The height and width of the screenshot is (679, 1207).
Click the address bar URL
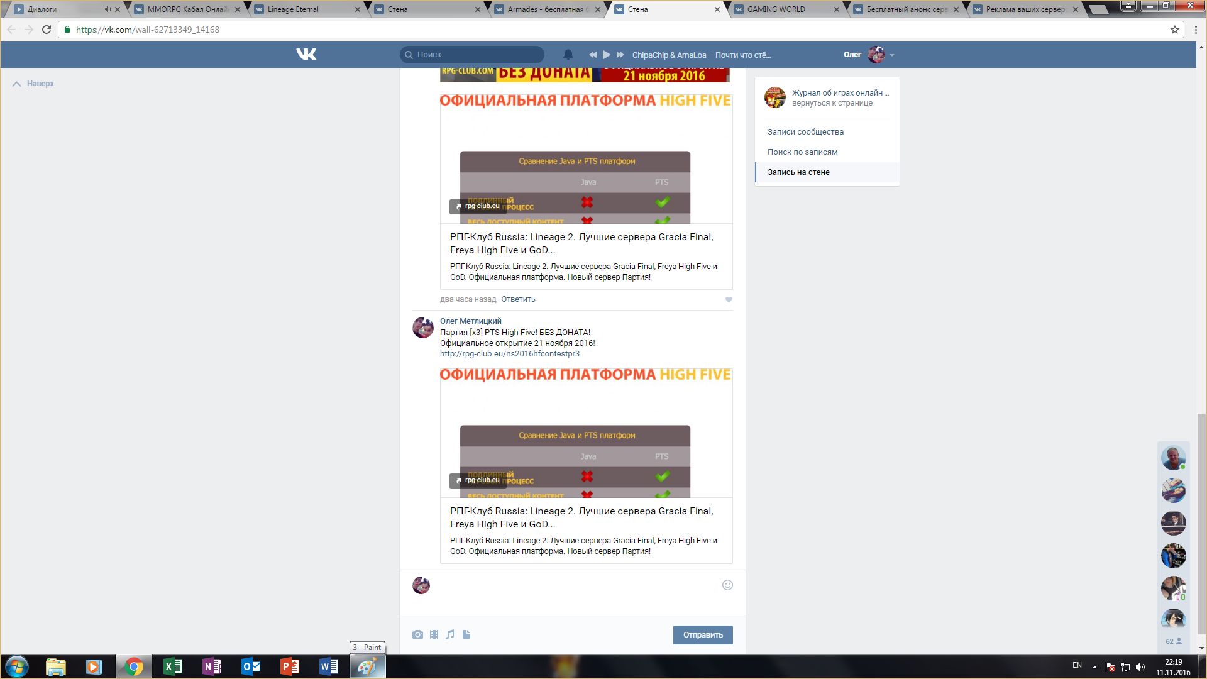[x=148, y=30]
